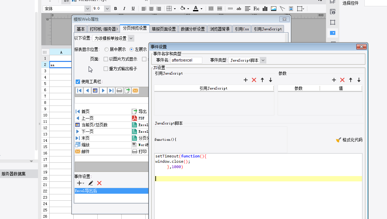Expand the floating element dropdown in main toolbar

point(303,9)
